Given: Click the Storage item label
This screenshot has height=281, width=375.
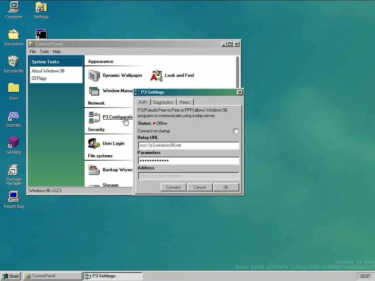Looking at the screenshot, I should (111, 185).
